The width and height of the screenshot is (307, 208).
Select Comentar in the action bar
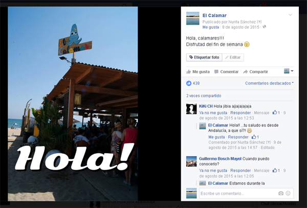pyautogui.click(x=226, y=72)
